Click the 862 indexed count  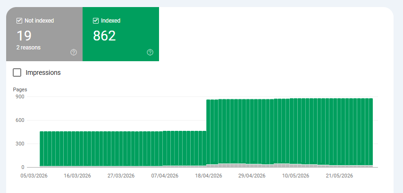pos(104,36)
